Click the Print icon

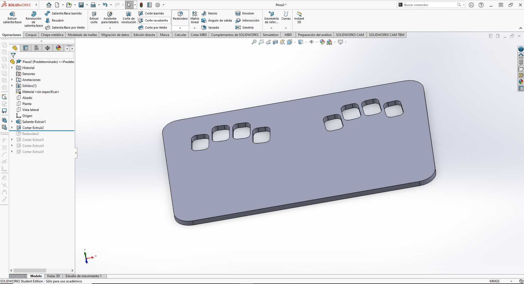point(93,5)
